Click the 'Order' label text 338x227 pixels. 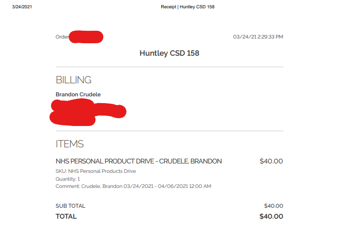point(61,37)
